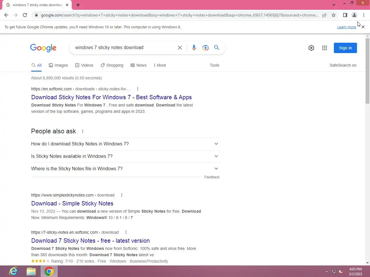370x277 pixels.
Task: Open Chrome's three-dot menu
Action: click(364, 15)
